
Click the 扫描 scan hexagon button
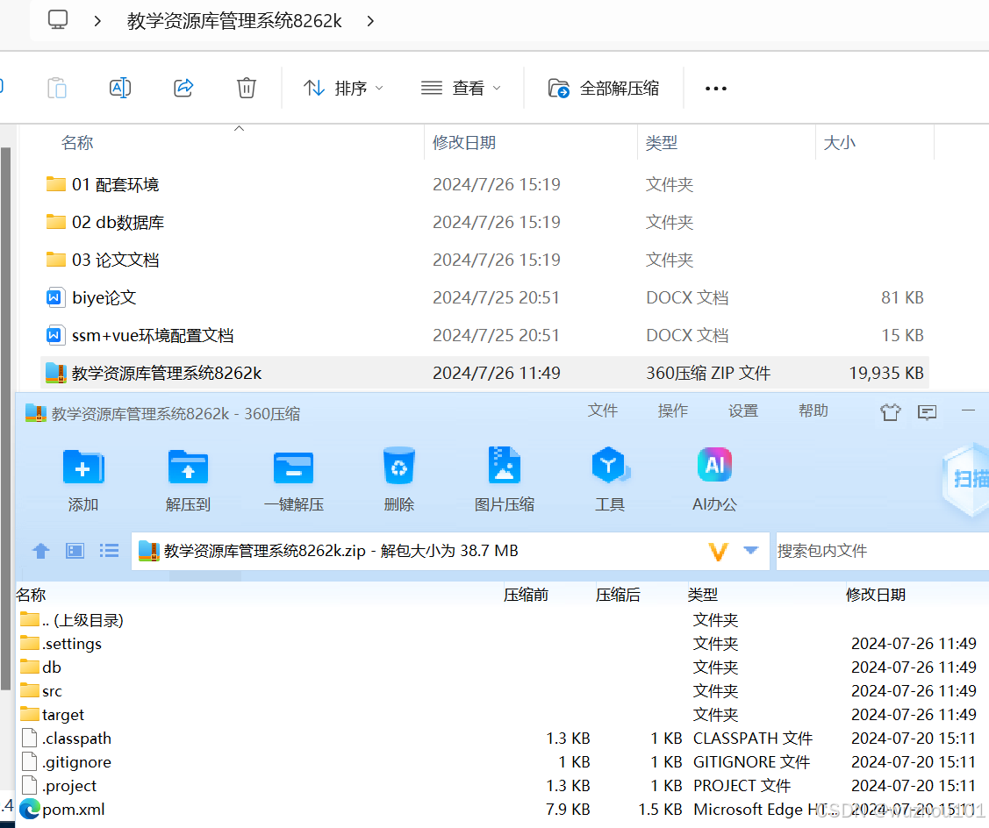pos(965,479)
